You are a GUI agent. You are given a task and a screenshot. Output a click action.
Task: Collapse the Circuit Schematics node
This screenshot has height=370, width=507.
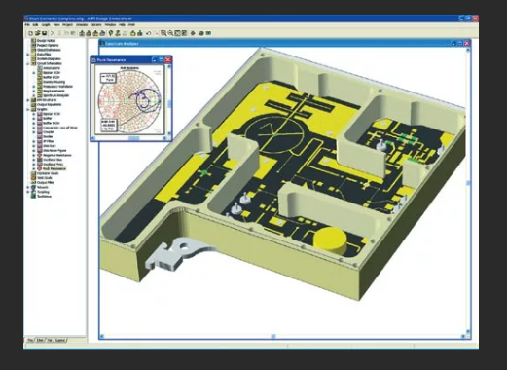pyautogui.click(x=28, y=63)
